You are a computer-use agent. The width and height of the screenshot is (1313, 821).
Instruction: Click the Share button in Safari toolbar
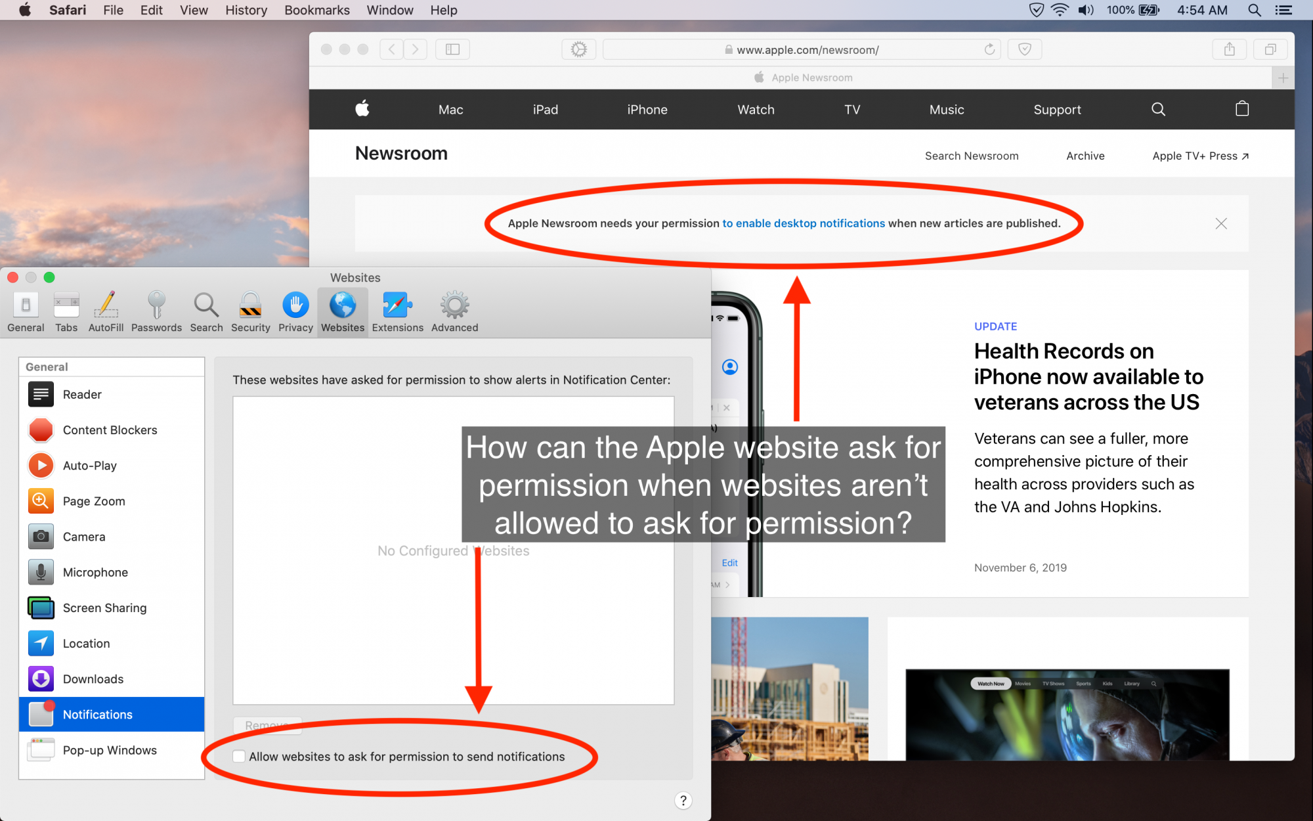pos(1229,49)
